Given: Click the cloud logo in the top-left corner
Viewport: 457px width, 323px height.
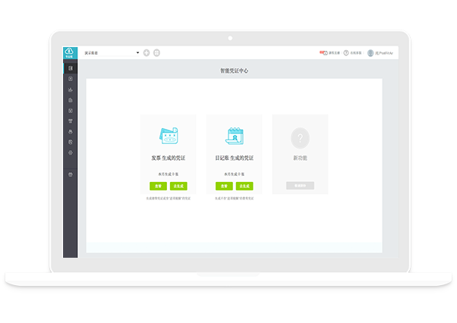Looking at the screenshot, I should click(x=70, y=53).
